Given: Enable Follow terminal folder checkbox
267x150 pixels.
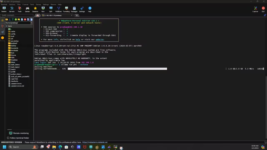Looking at the screenshot, I should pos(8,138).
